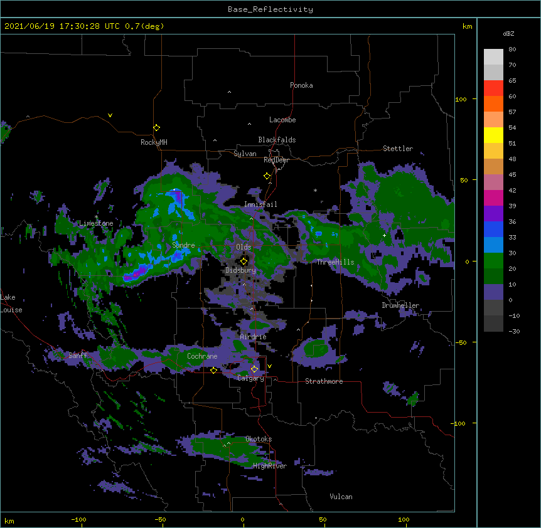The height and width of the screenshot is (528, 541).
Task: Click the Base_Reflectivity title text
Action: [x=270, y=9]
